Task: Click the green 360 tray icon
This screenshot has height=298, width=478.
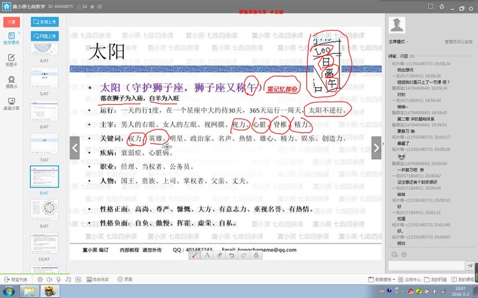Action: [419, 291]
